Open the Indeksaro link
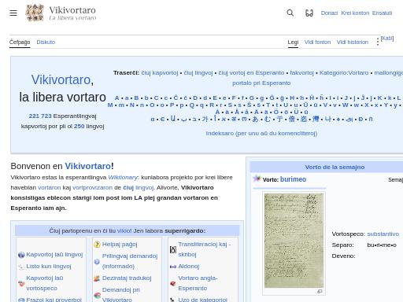This screenshot has width=403, height=302. tap(261, 134)
